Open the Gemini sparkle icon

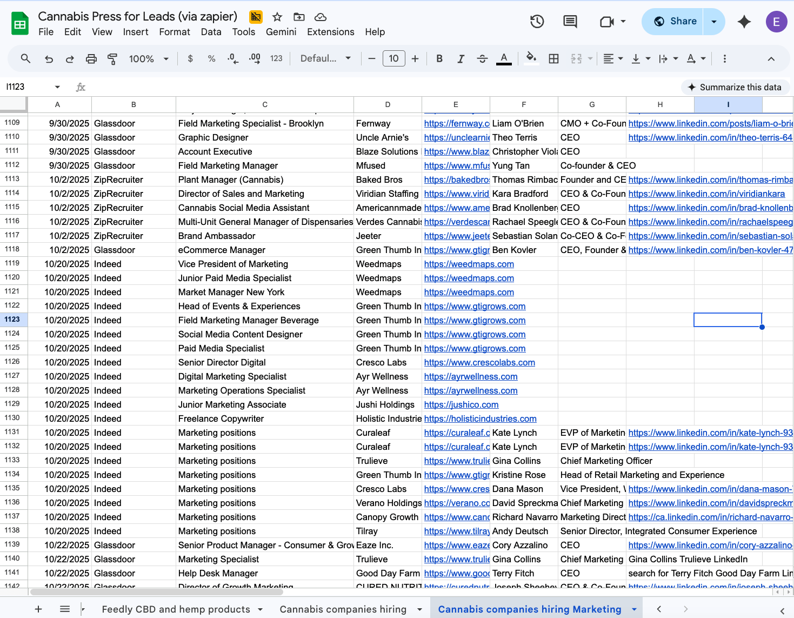click(x=744, y=22)
